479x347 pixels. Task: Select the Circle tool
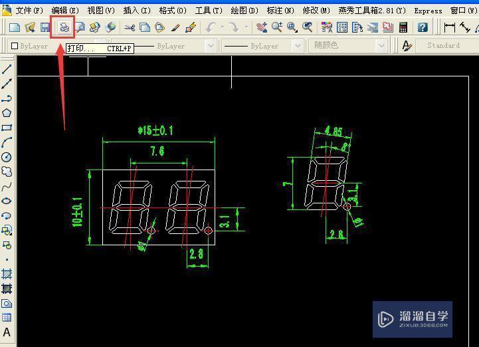tap(7, 157)
